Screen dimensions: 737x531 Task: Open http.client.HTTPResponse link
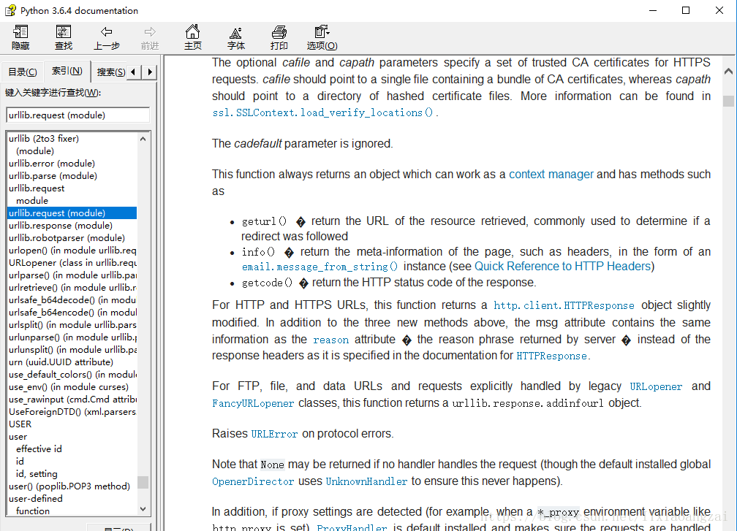tap(564, 305)
